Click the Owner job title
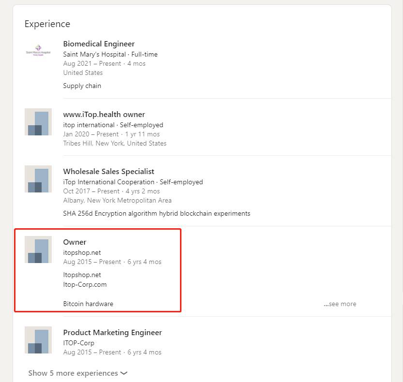 click(x=75, y=242)
